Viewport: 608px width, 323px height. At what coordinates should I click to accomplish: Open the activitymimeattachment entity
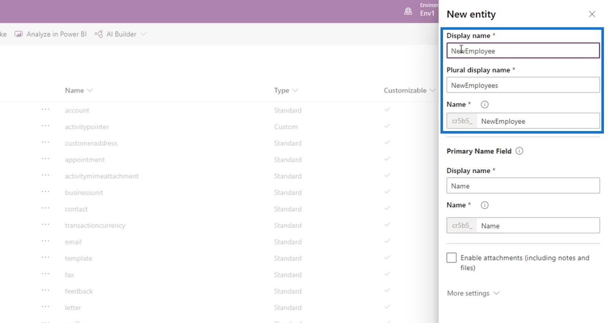(x=102, y=176)
